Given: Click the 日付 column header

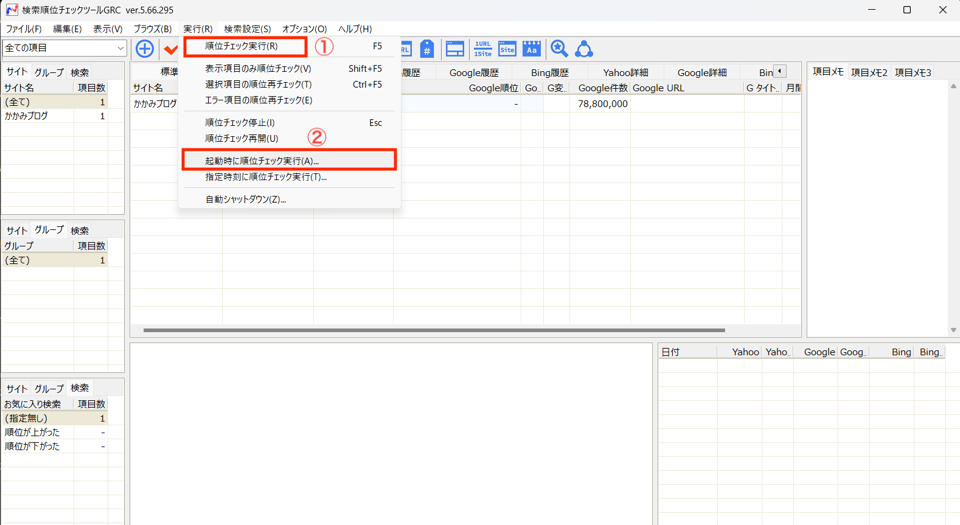Looking at the screenshot, I should 687,352.
